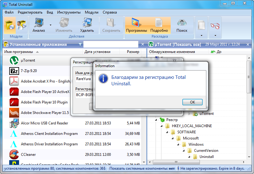254x174 pixels.
Task: Collapse the Microsoft registry node
Action: click(x=173, y=139)
